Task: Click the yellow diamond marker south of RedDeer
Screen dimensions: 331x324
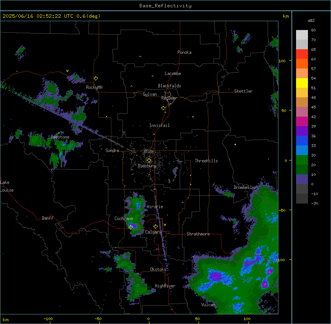Action: [x=164, y=108]
